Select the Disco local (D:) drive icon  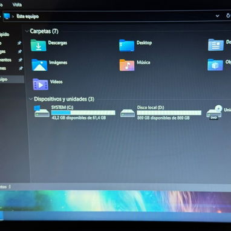point(128,113)
